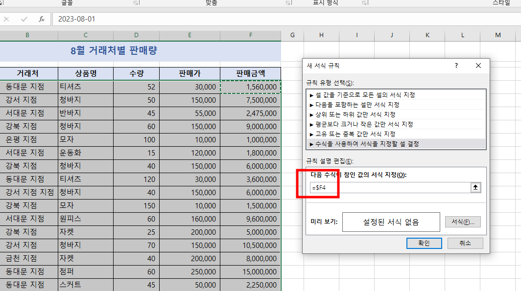Click the formula input field containing =$F4
Viewport: 521px width, 291px height.
point(390,187)
